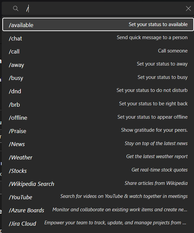The width and height of the screenshot is (194, 233).
Task: Pick the /offline status command
Action: click(98, 117)
